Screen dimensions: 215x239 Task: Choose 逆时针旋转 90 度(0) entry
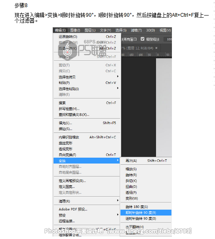[x=146, y=218]
